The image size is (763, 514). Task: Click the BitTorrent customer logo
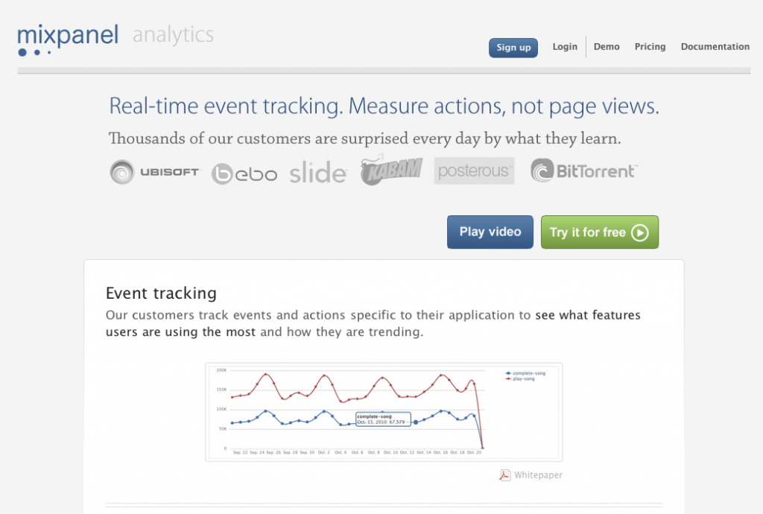(x=584, y=171)
